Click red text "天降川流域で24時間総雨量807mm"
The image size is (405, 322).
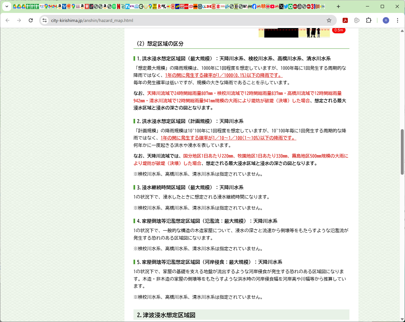pyautogui.click(x=180, y=93)
